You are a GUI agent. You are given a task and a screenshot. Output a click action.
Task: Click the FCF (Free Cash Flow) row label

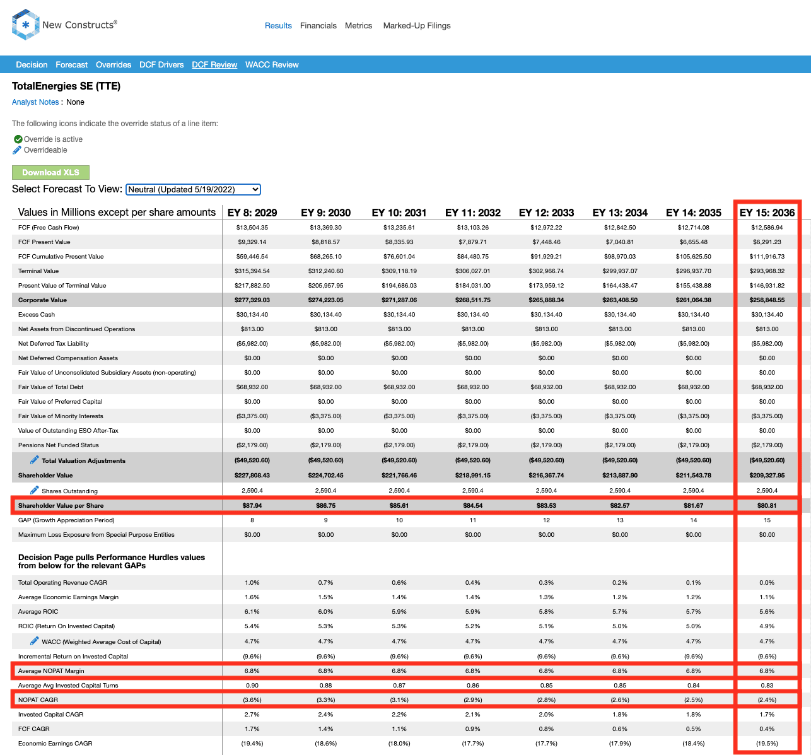click(49, 228)
